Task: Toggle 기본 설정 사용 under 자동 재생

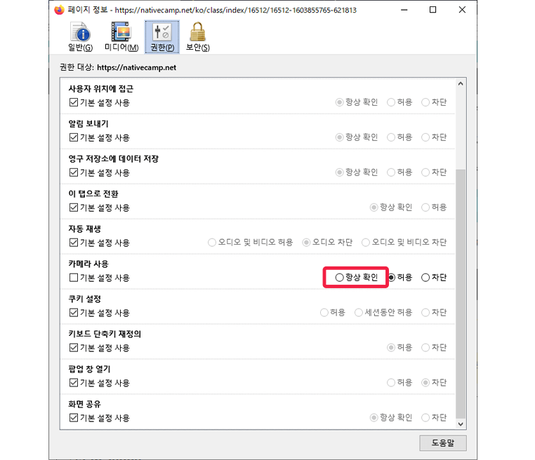Action: click(73, 243)
